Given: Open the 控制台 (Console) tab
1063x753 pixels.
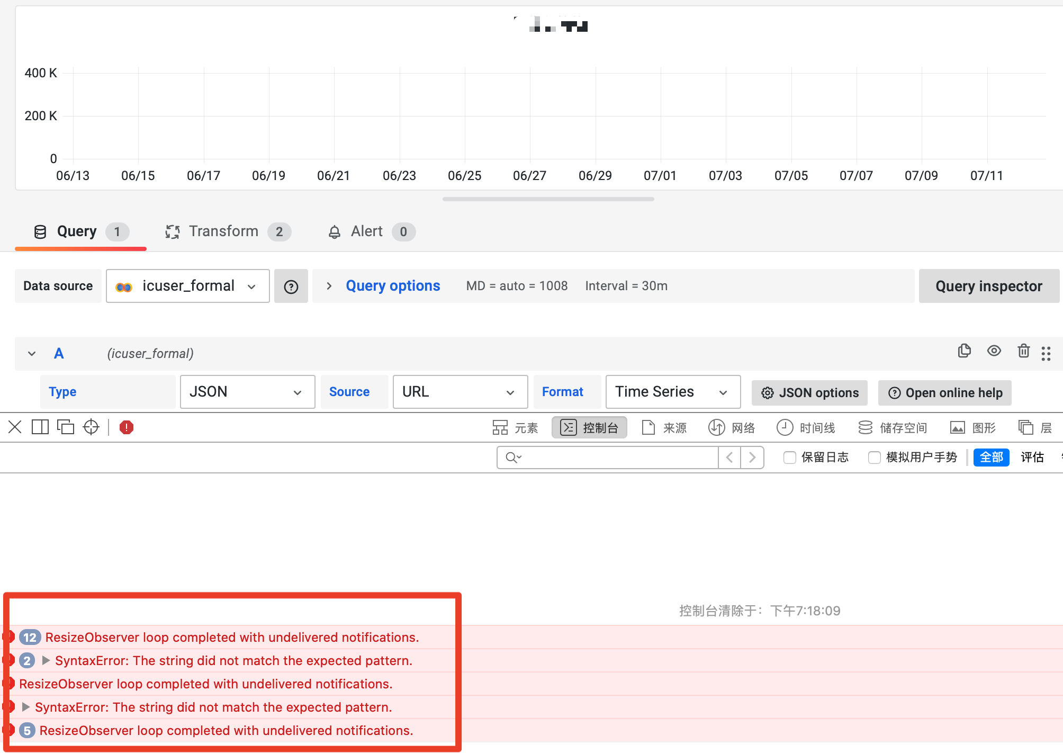Looking at the screenshot, I should click(x=589, y=427).
